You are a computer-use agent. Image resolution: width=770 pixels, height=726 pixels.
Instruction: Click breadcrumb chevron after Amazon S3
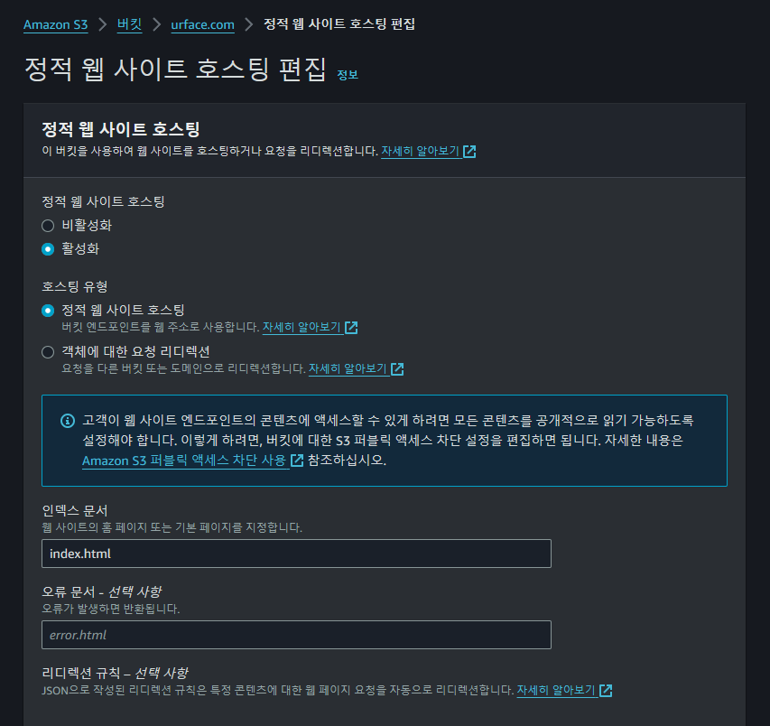coord(103,24)
